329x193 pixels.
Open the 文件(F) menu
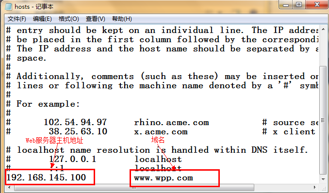17,19
